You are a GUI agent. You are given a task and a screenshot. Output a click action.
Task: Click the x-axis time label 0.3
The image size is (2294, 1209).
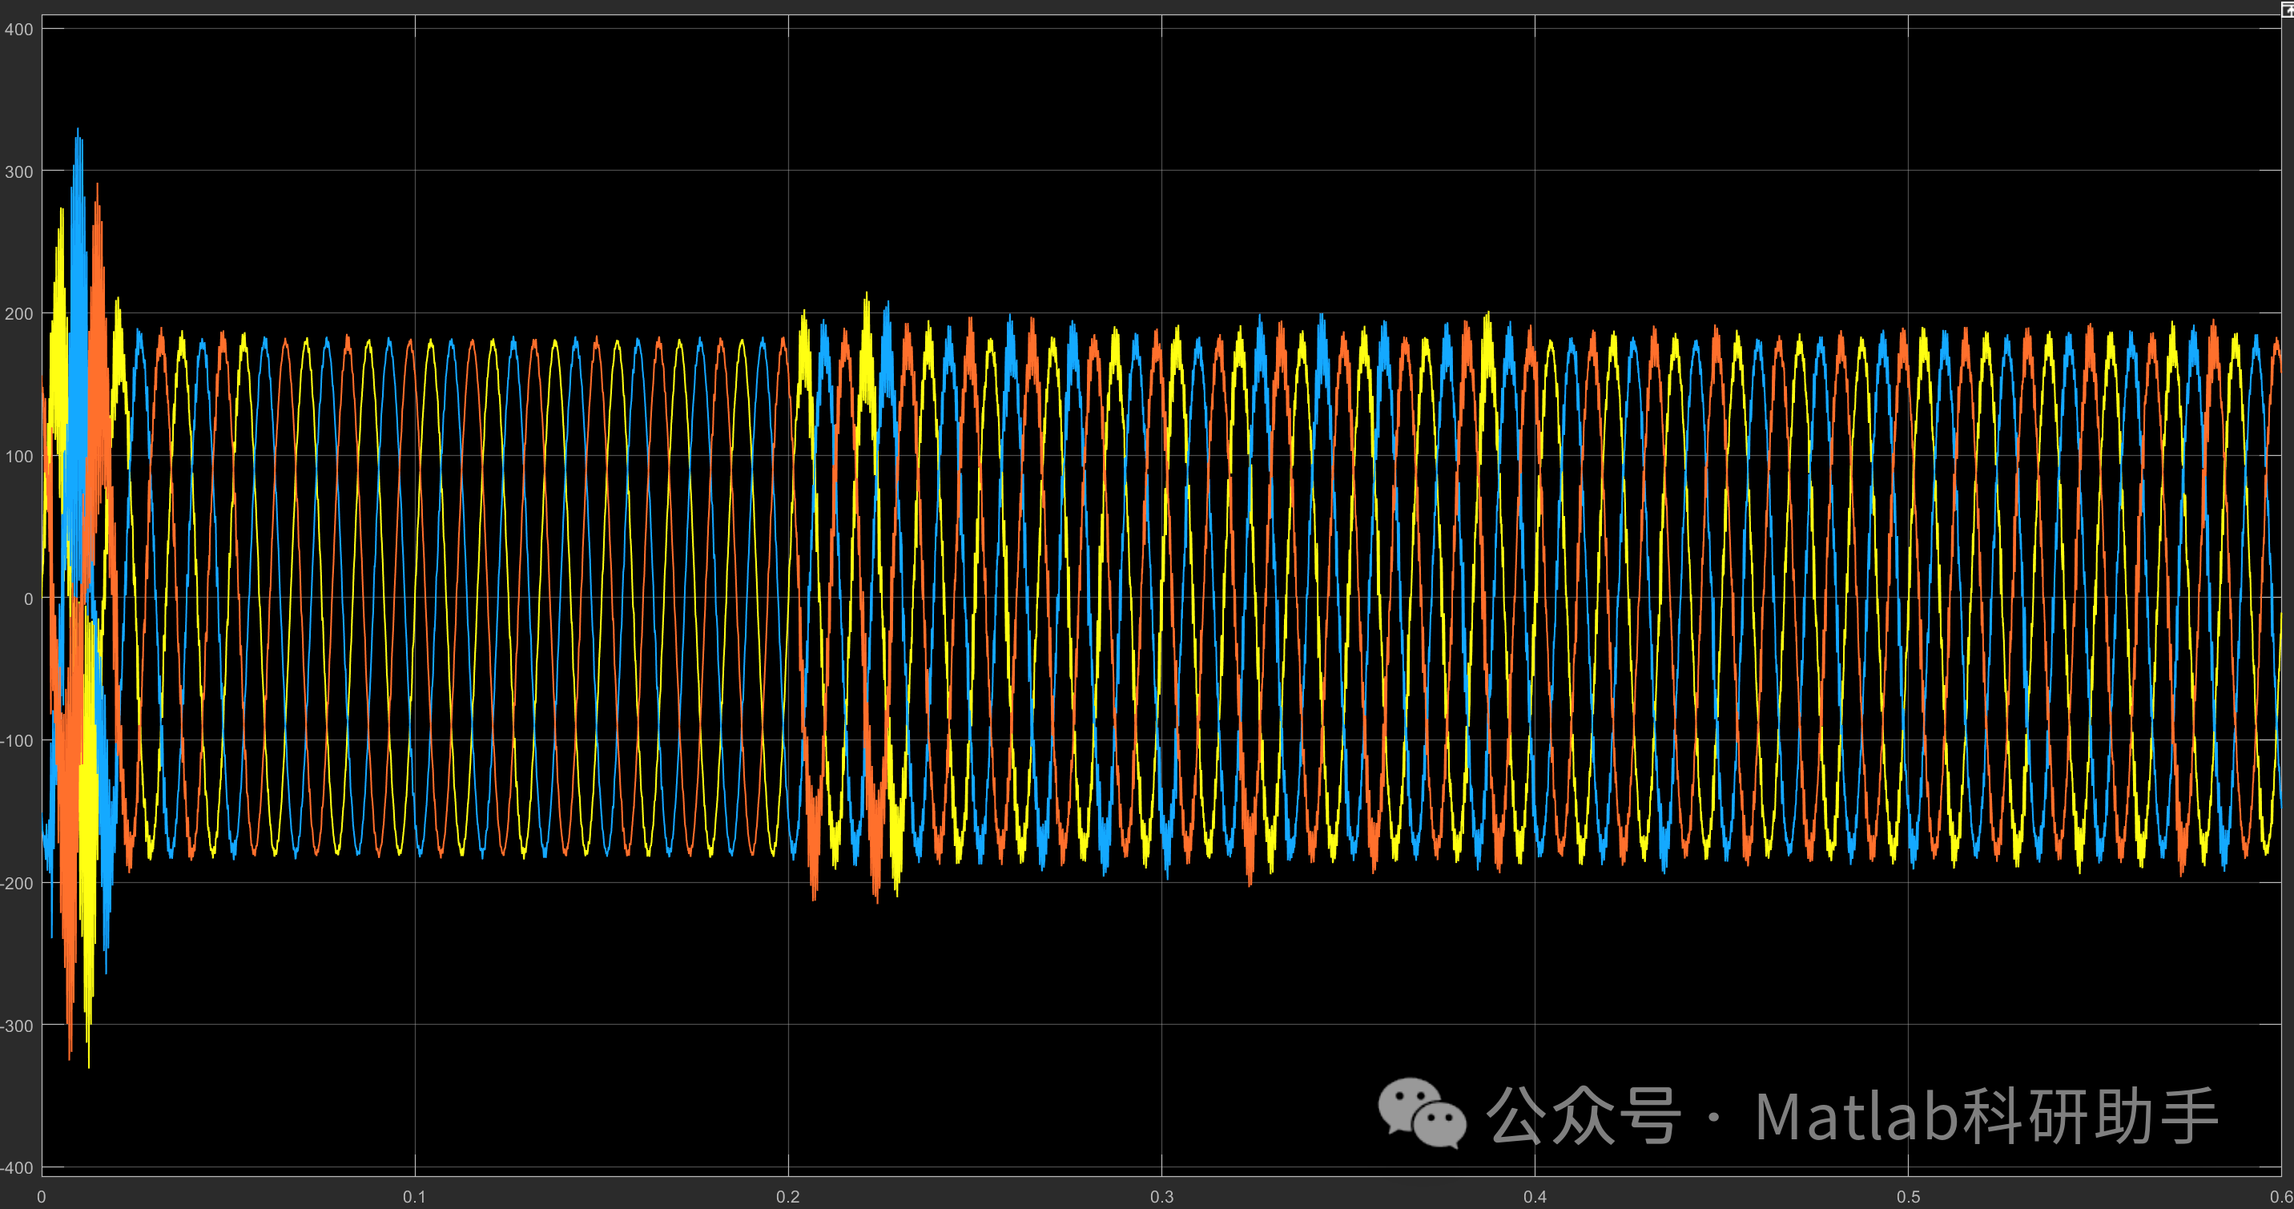[1161, 1196]
